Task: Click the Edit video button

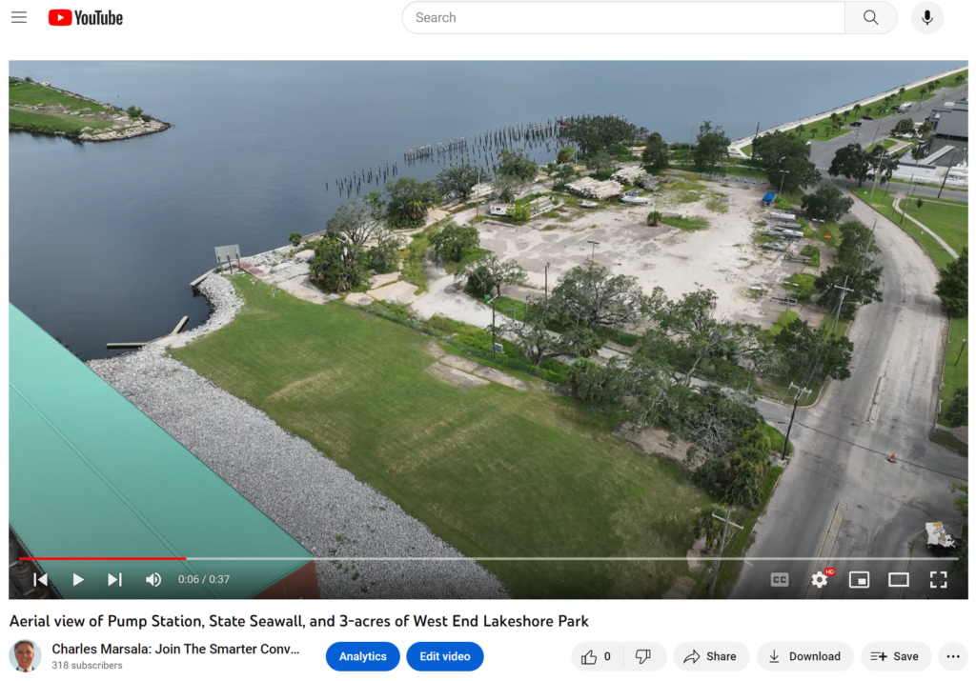Action: [445, 656]
